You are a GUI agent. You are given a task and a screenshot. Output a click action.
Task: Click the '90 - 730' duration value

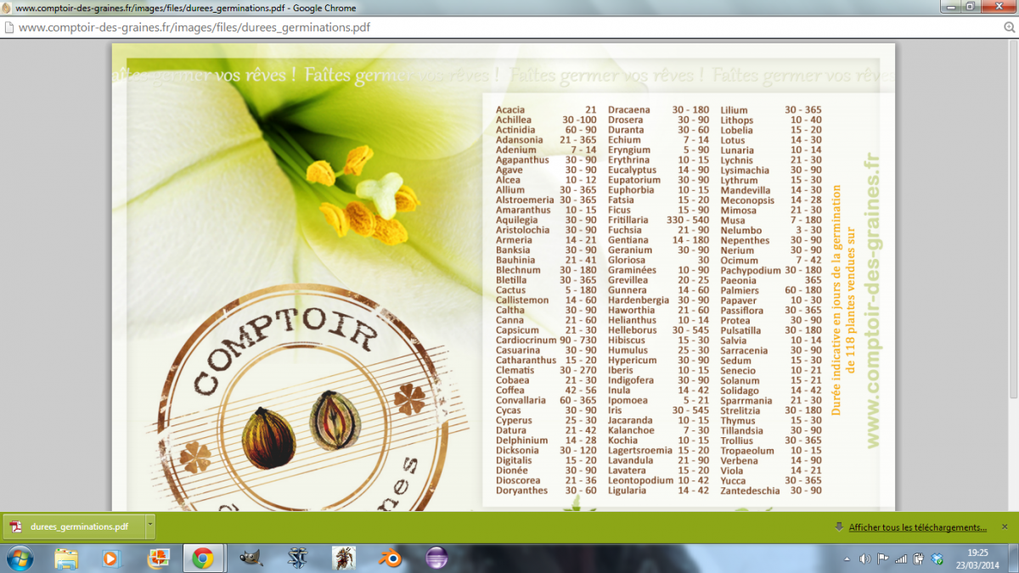coord(578,340)
